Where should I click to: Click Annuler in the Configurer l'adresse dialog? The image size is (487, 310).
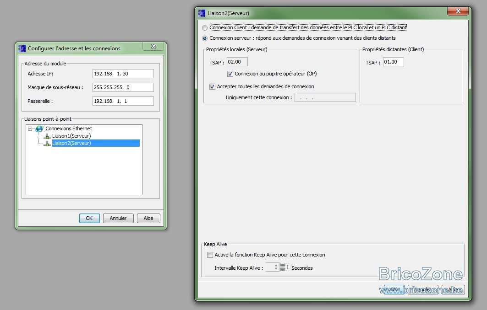(x=118, y=218)
